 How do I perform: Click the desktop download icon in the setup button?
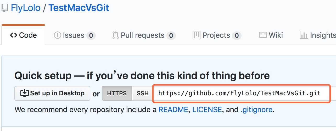pyautogui.click(x=24, y=93)
